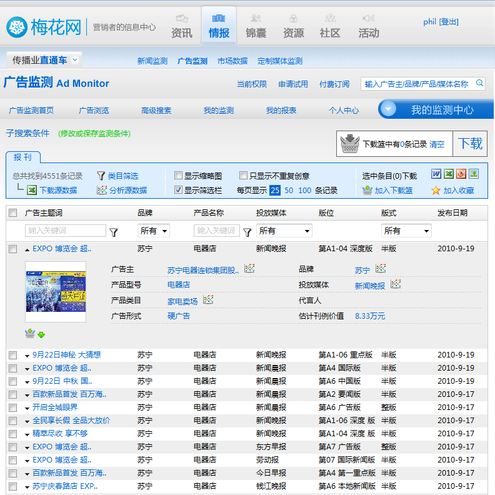Click the download basket icon in 下载篮 box
Screen dimensions: 495x495
click(x=350, y=144)
